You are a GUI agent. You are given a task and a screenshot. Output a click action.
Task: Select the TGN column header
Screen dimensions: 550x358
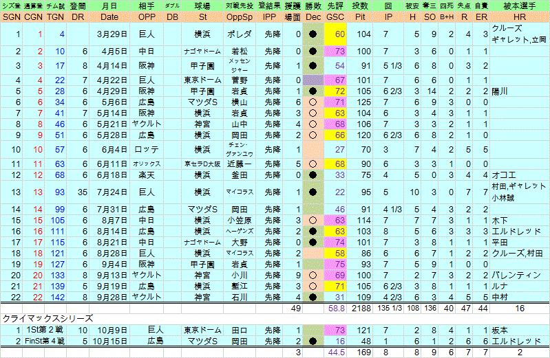56,17
